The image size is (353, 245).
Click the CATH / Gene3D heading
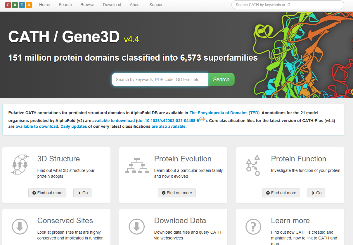tap(64, 37)
